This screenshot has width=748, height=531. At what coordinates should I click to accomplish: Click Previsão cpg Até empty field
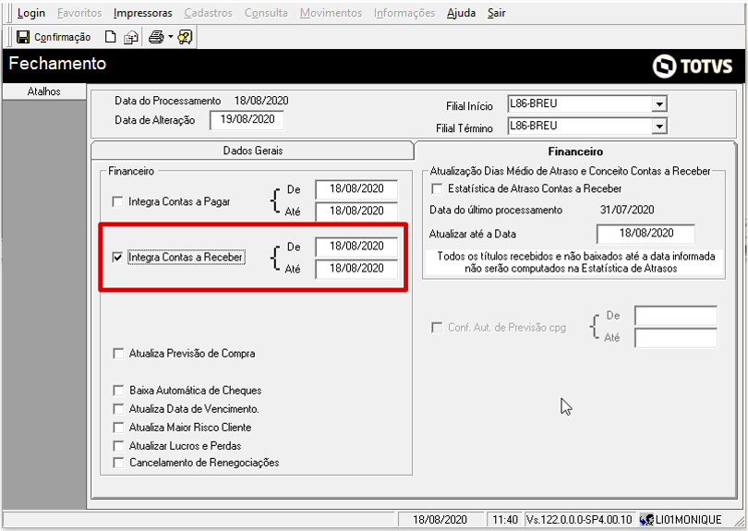(676, 338)
